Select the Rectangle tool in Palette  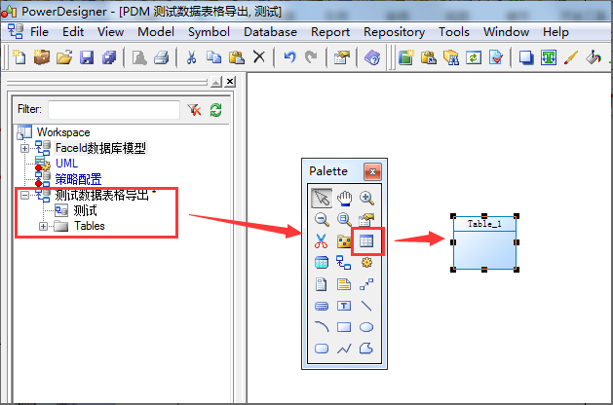click(x=344, y=327)
